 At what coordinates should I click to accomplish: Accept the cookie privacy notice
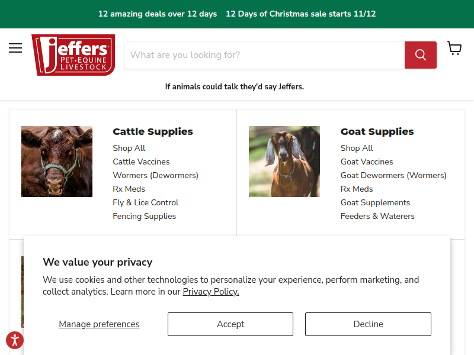point(230,324)
